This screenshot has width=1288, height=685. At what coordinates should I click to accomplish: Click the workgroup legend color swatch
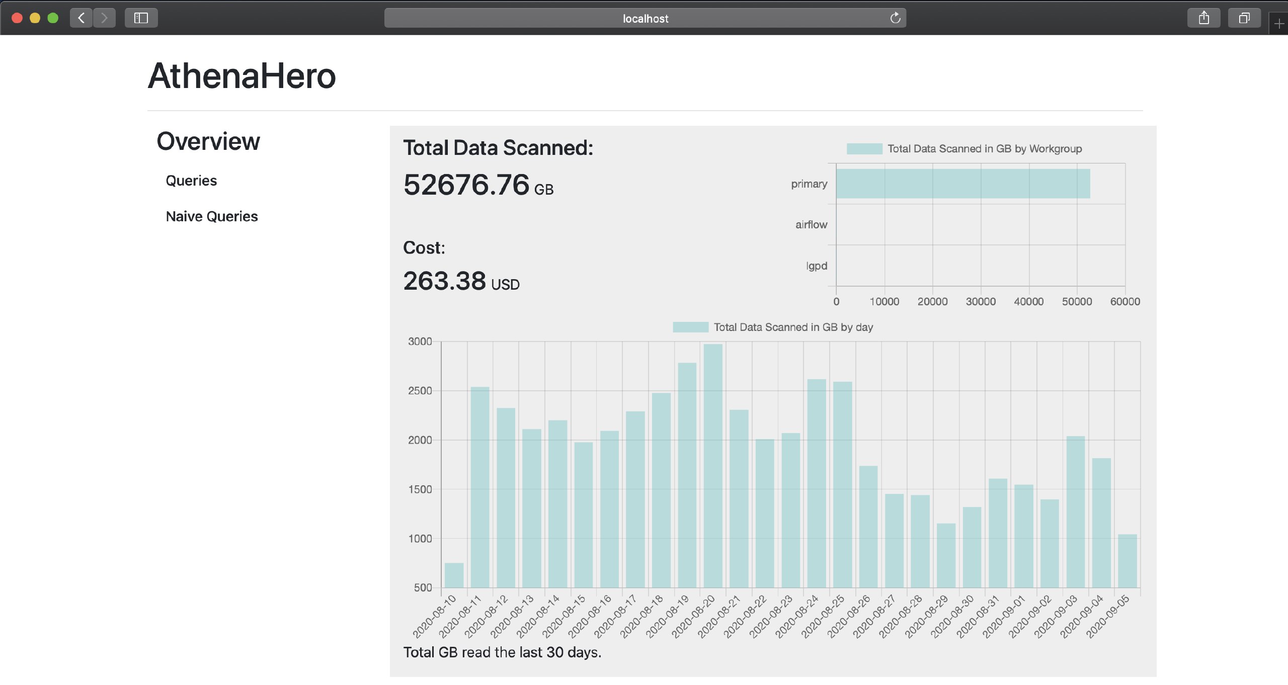pos(864,148)
